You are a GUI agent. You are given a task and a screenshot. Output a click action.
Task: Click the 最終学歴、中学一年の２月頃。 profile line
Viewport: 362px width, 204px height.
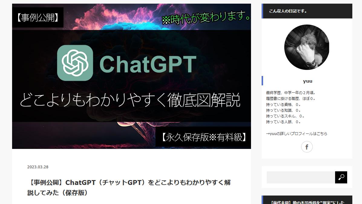click(291, 93)
